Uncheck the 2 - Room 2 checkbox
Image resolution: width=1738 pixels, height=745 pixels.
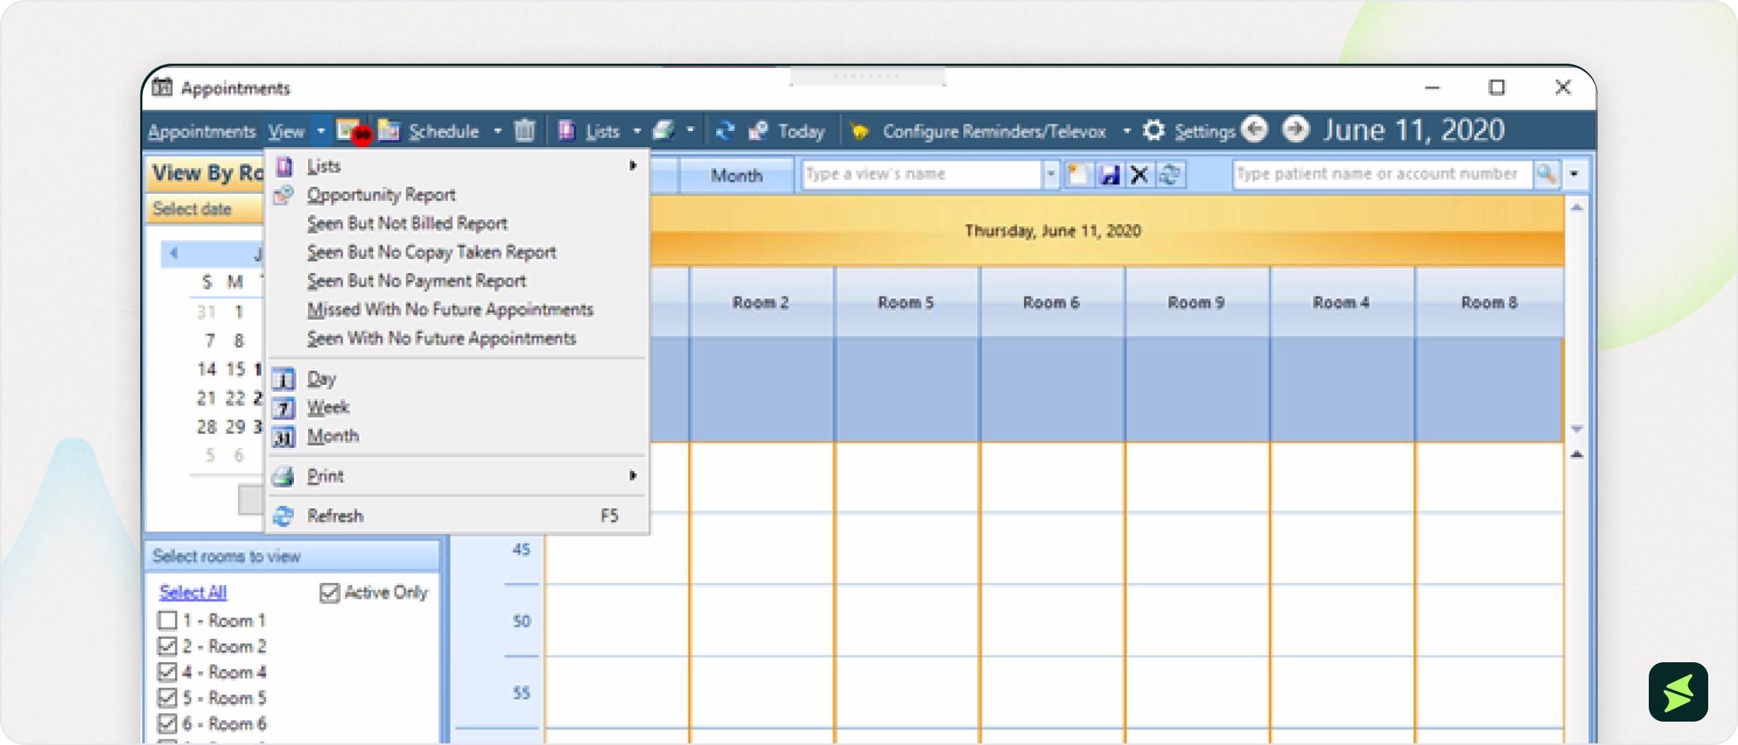[x=167, y=646]
